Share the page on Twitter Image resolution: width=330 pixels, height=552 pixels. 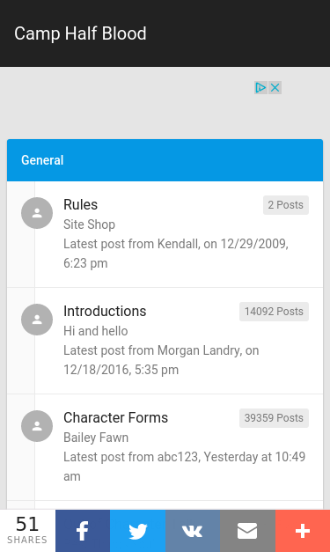click(x=137, y=531)
